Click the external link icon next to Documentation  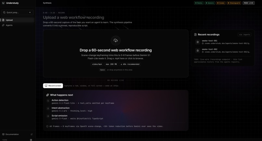(32, 134)
